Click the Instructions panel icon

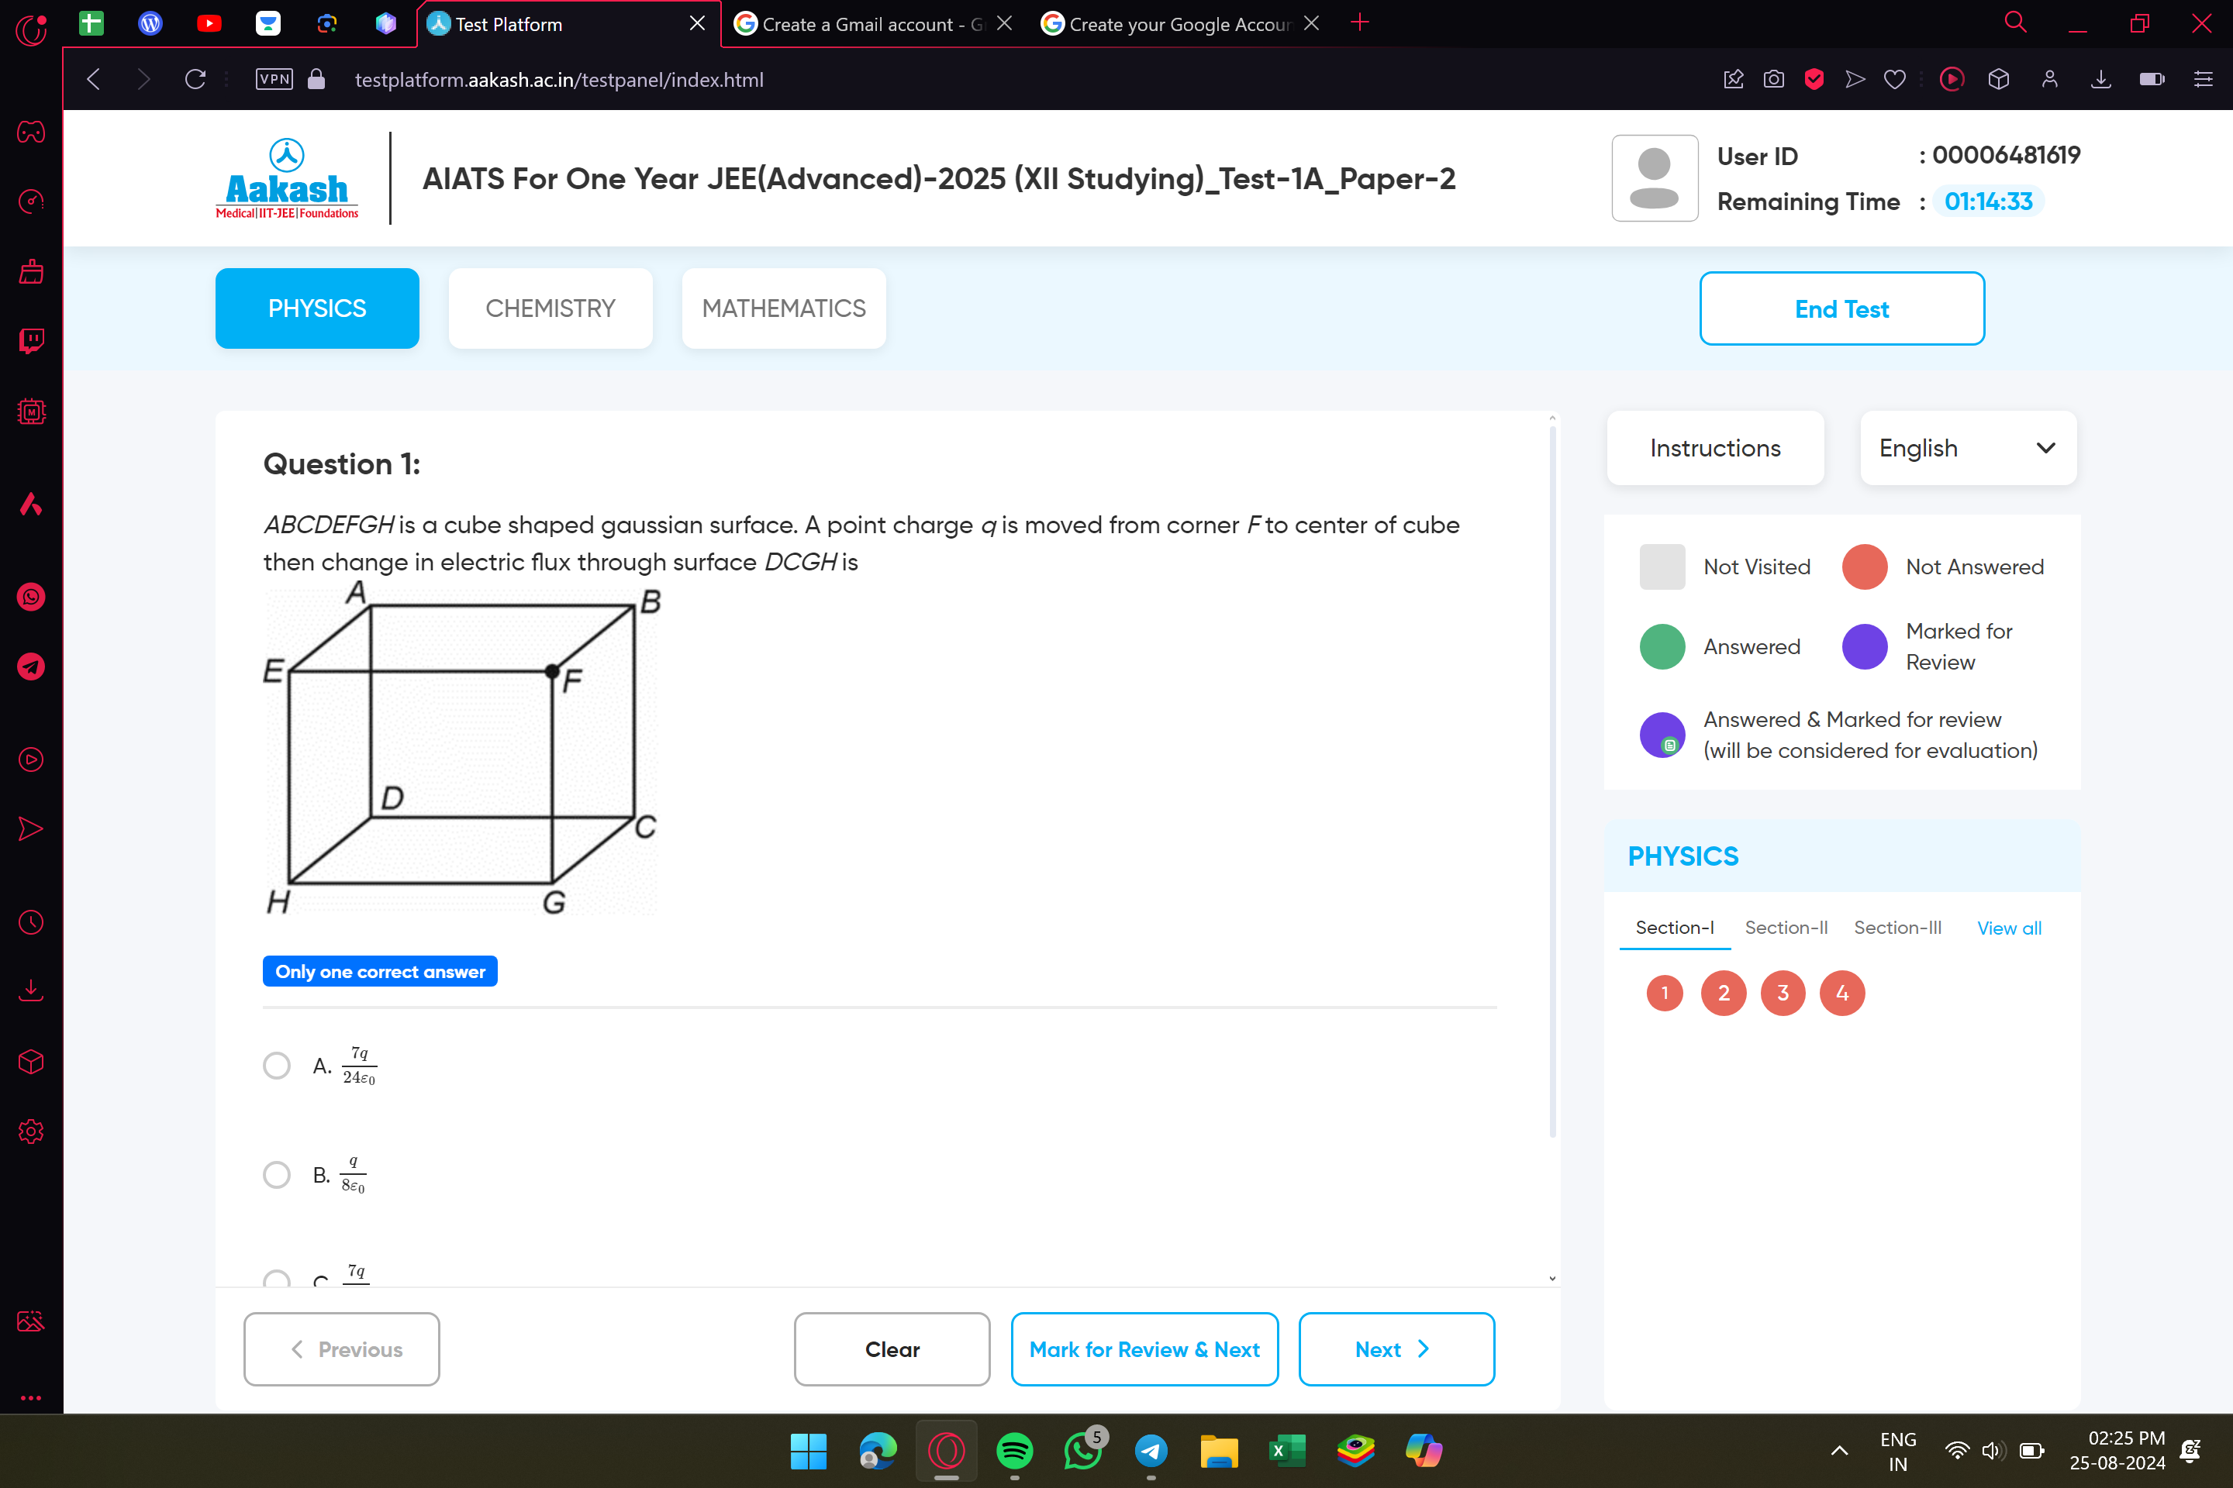1714,446
